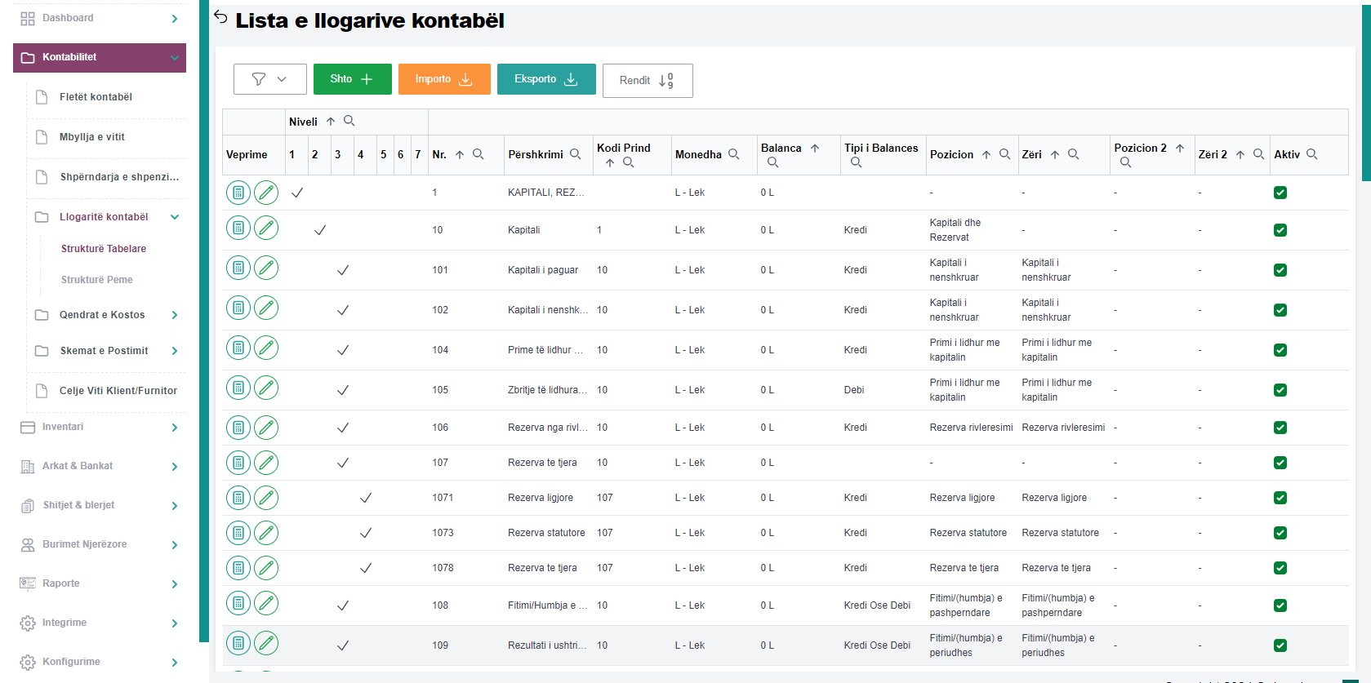Collapse the Kontabilitet sidebar section
Image resolution: width=1371 pixels, height=683 pixels.
[175, 58]
